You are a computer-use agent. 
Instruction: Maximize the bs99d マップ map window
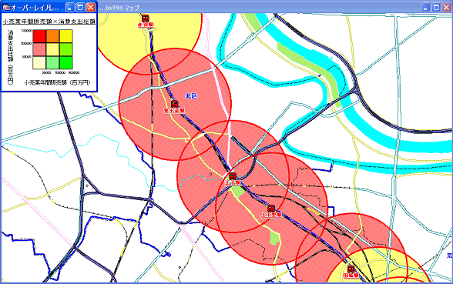click(436, 7)
